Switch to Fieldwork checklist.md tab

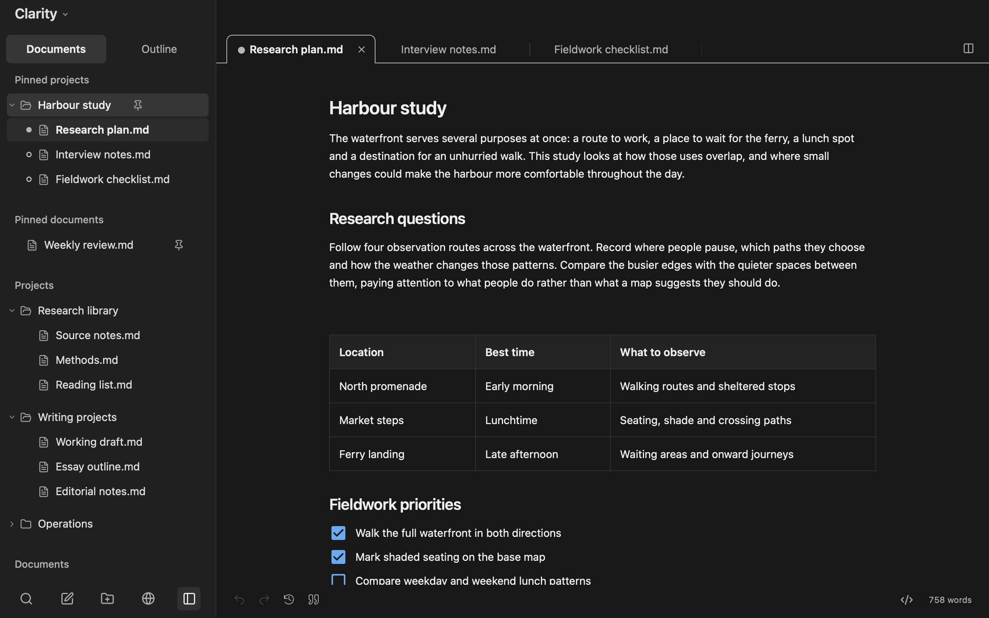(611, 49)
